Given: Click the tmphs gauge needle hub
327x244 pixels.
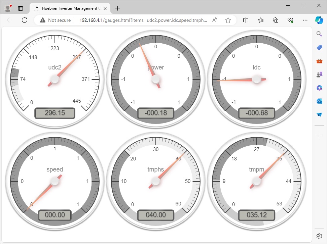Looking at the screenshot, I should pyautogui.click(x=155, y=181).
